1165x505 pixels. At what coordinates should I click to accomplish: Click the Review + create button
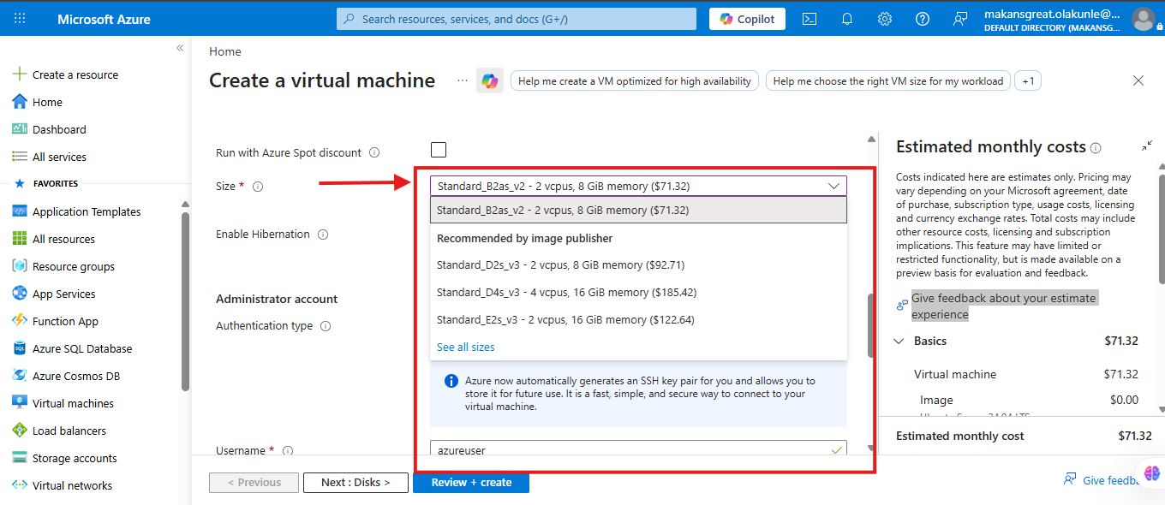(x=471, y=483)
